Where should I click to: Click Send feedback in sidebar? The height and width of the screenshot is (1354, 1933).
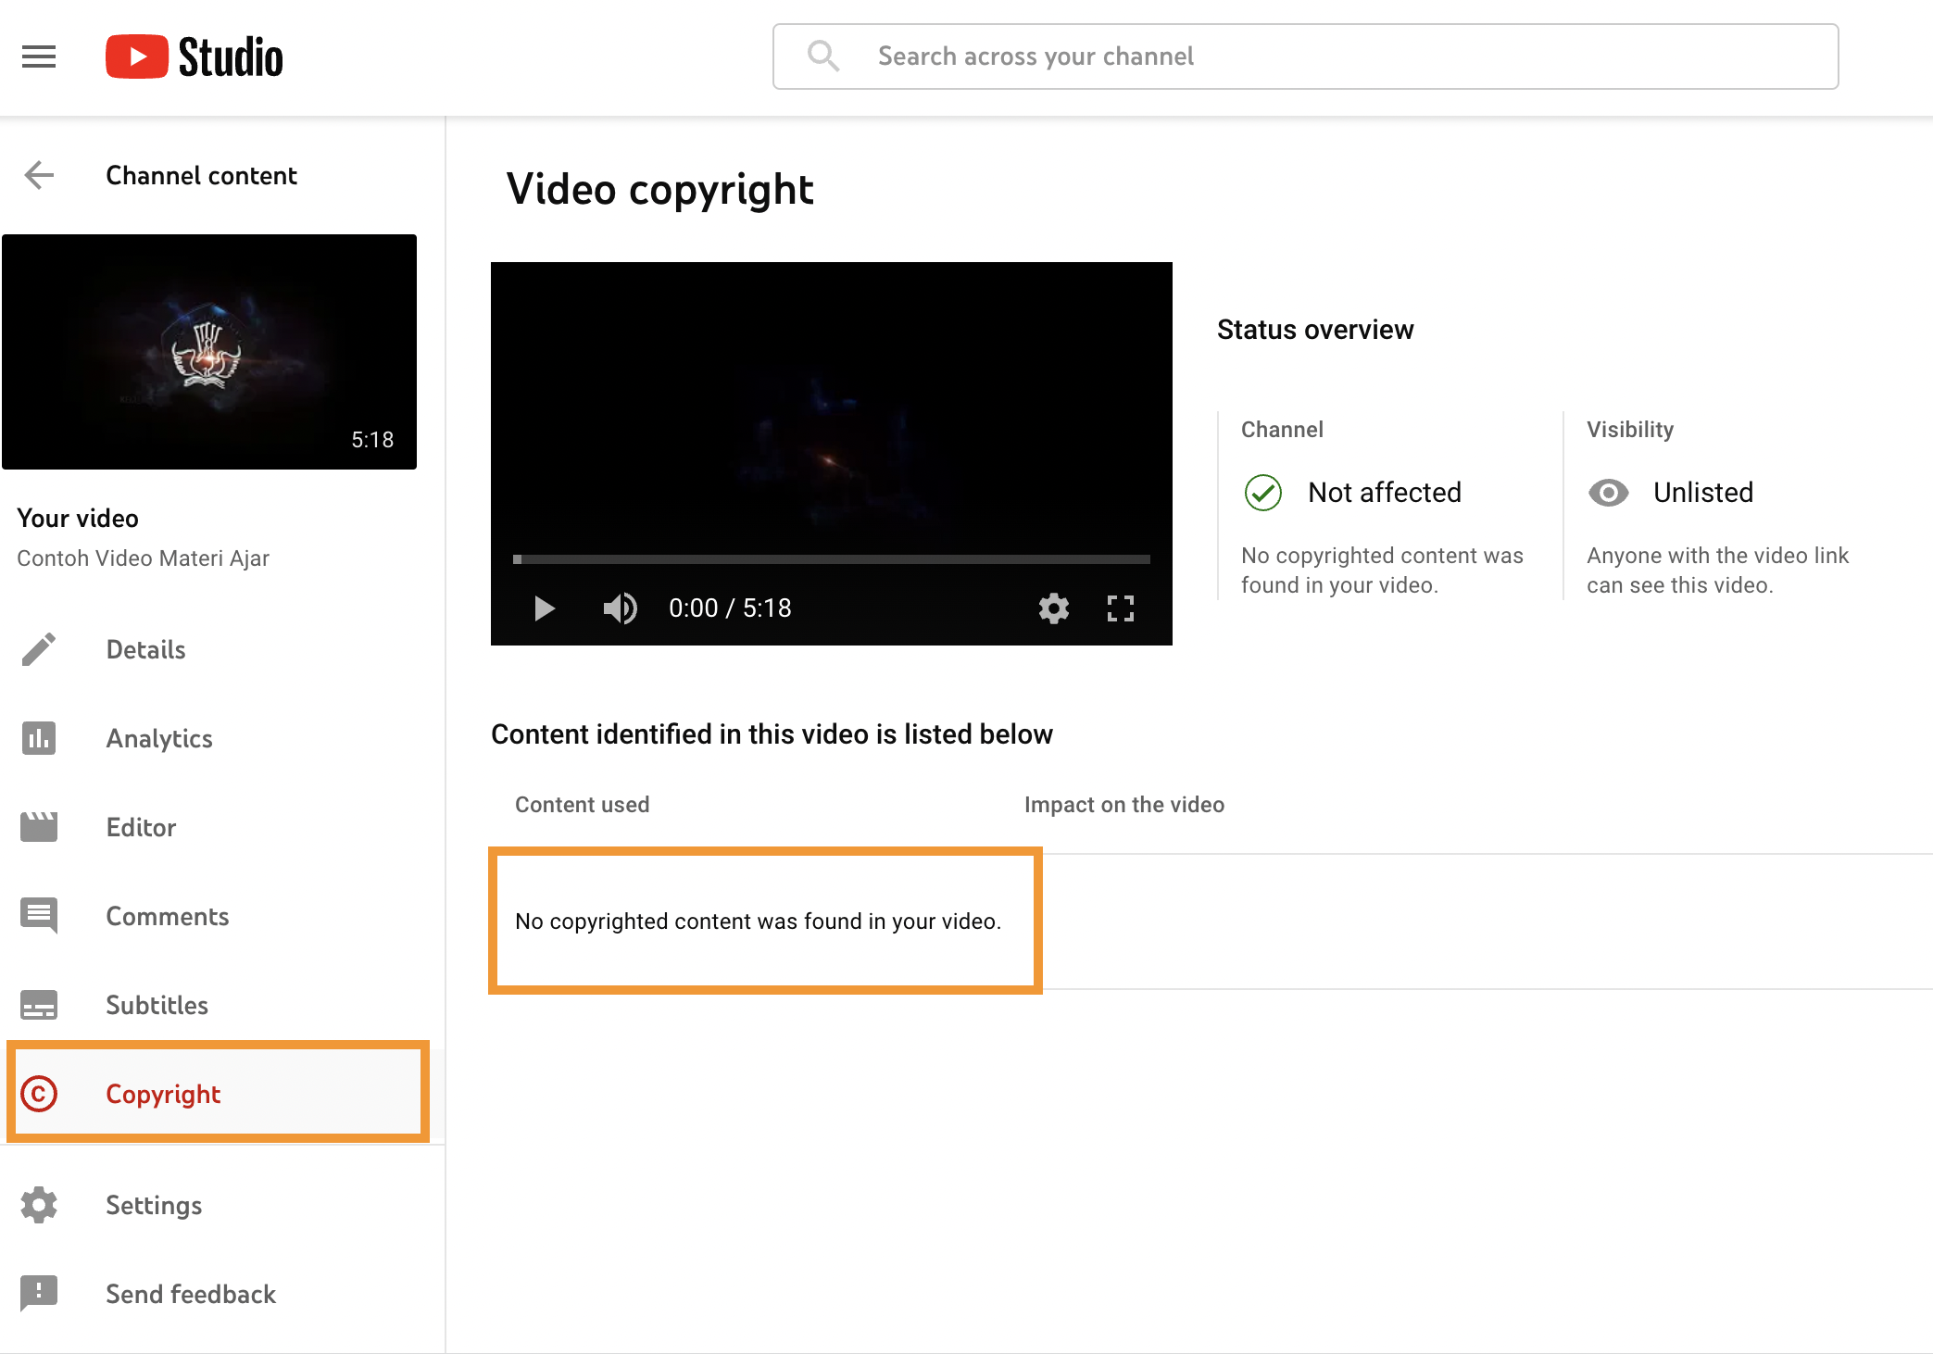(190, 1294)
